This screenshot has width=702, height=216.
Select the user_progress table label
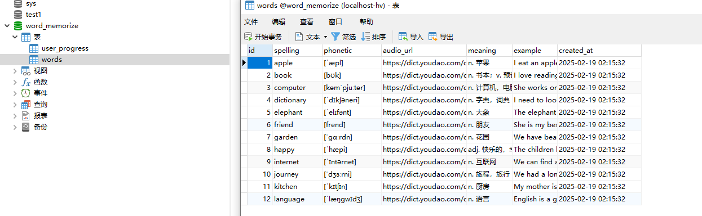coord(65,48)
